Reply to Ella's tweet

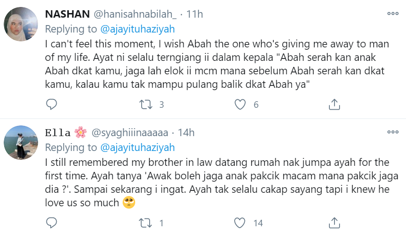(x=51, y=223)
